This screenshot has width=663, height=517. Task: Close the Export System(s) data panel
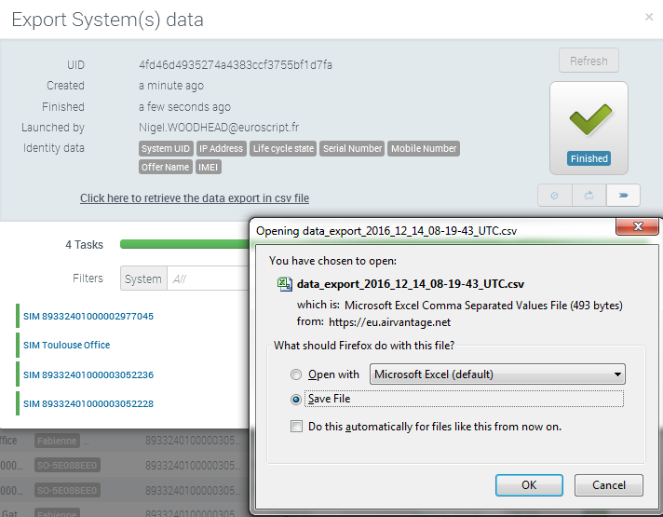(649, 17)
